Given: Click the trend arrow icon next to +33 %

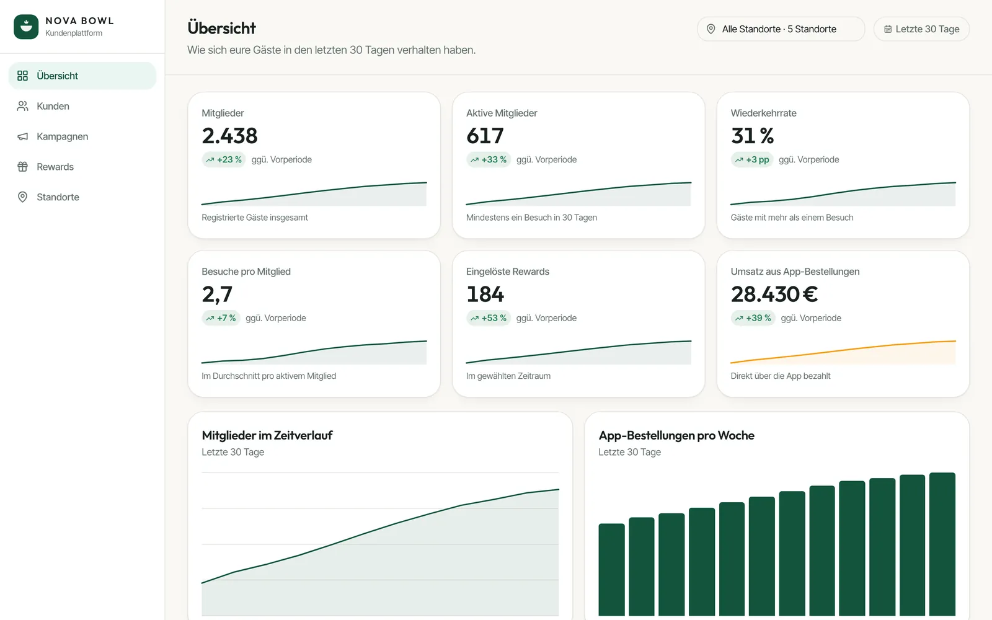Looking at the screenshot, I should (475, 160).
